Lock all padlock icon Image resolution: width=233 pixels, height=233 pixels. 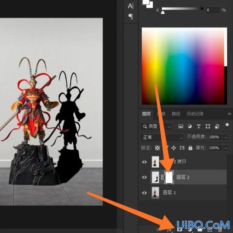click(190, 148)
